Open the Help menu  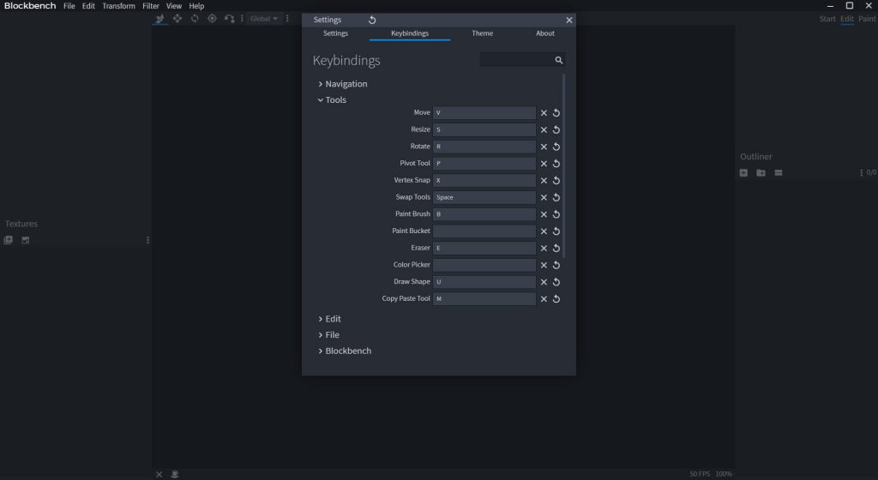(196, 6)
